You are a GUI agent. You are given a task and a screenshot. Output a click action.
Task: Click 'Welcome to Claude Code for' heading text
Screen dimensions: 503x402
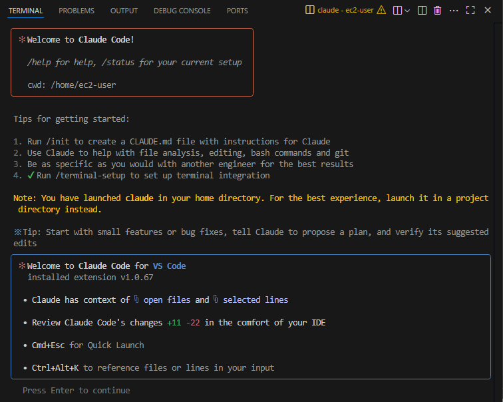88,266
